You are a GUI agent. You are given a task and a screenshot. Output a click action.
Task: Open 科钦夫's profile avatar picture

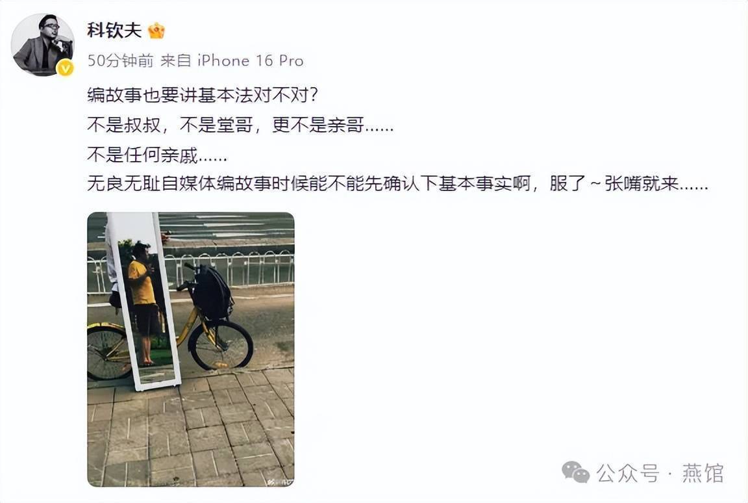(42, 44)
